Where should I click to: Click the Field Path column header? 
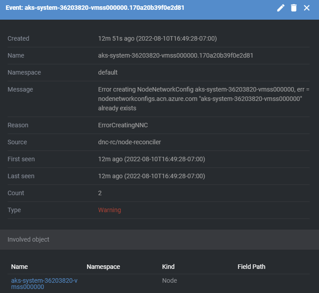[251, 267]
